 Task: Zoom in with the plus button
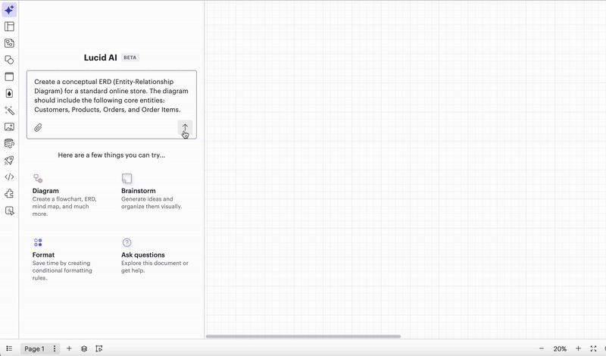point(578,348)
